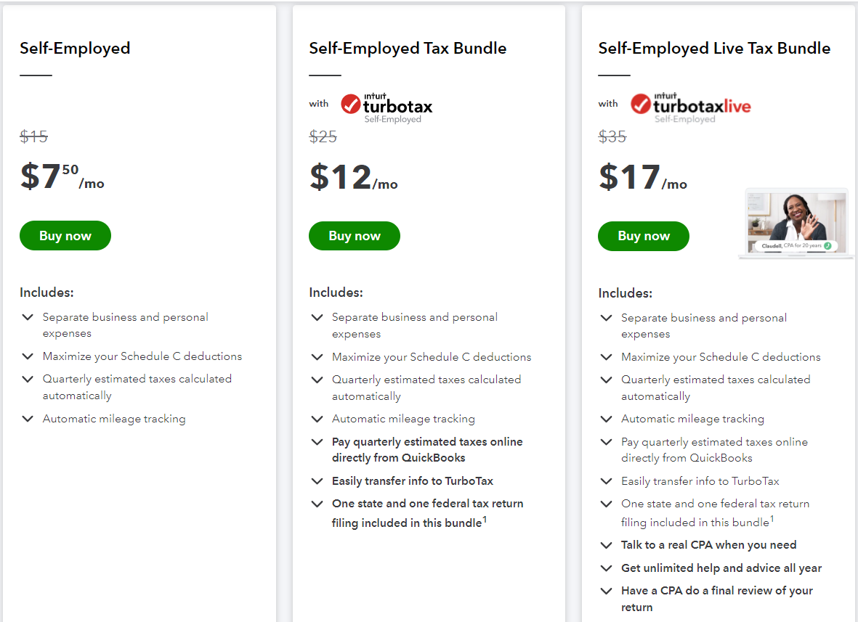Click the $12/mo price in Tax Bundle

[x=354, y=177]
